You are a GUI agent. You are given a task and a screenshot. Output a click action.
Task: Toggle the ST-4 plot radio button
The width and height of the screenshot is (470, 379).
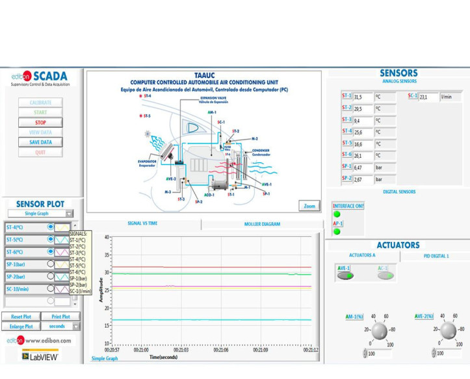(x=50, y=227)
